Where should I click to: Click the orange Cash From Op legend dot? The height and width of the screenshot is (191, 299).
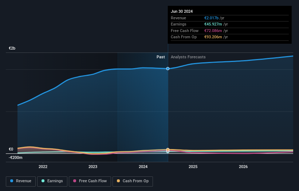[118, 181]
